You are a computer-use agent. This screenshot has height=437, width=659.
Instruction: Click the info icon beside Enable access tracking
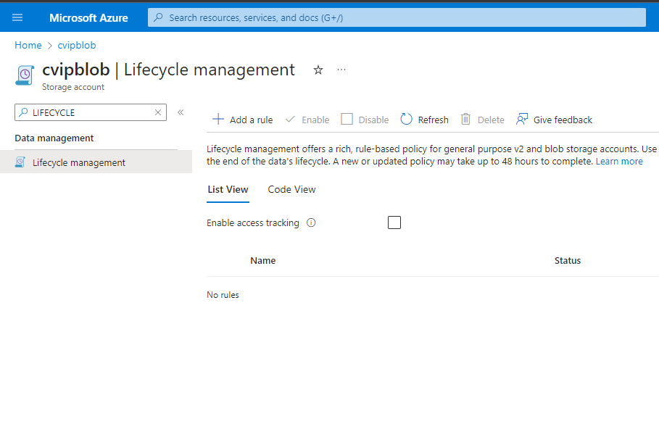pyautogui.click(x=311, y=222)
